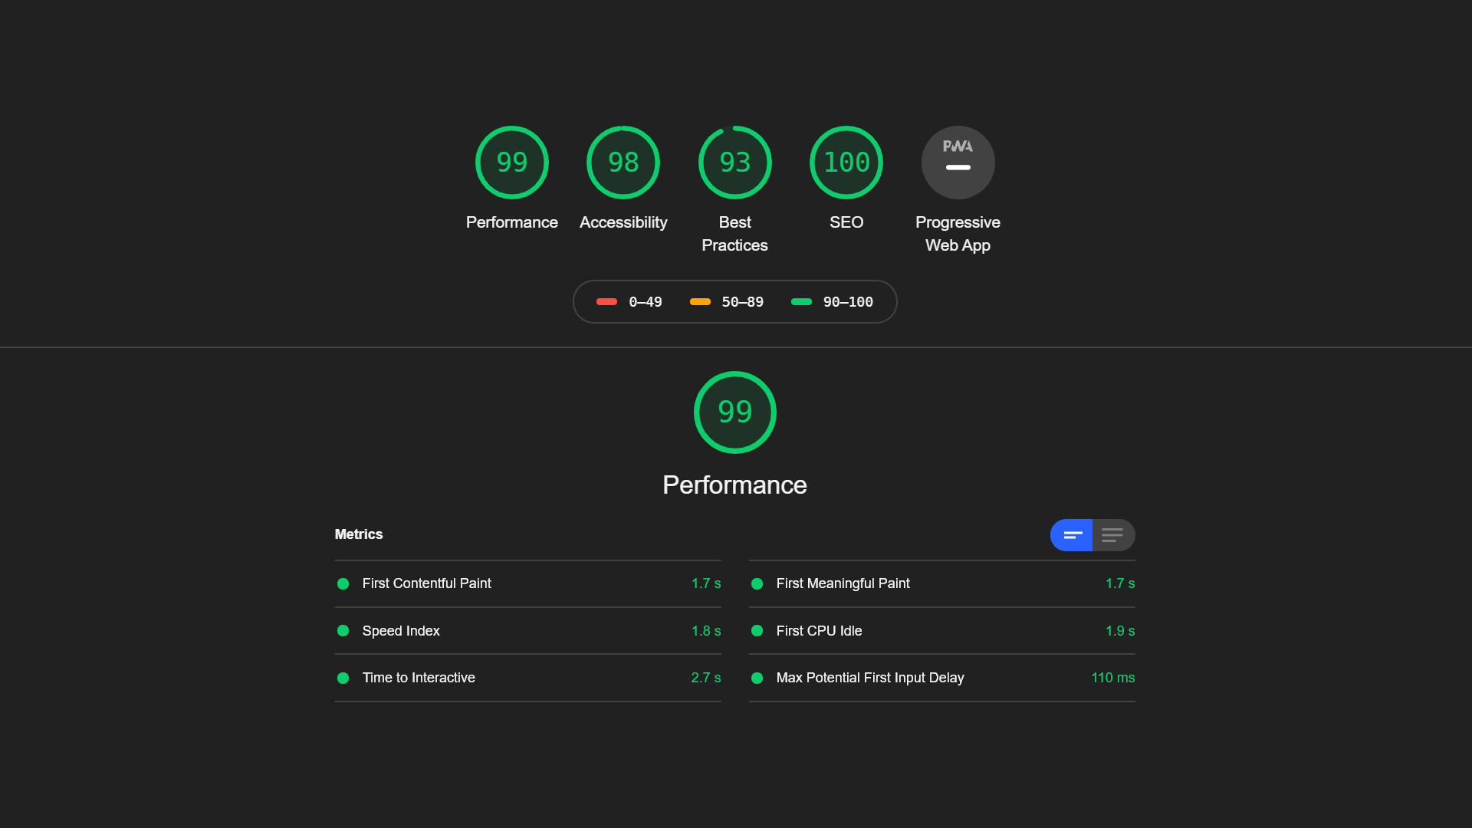Expand the First Contentful Paint metric row

pos(426,583)
